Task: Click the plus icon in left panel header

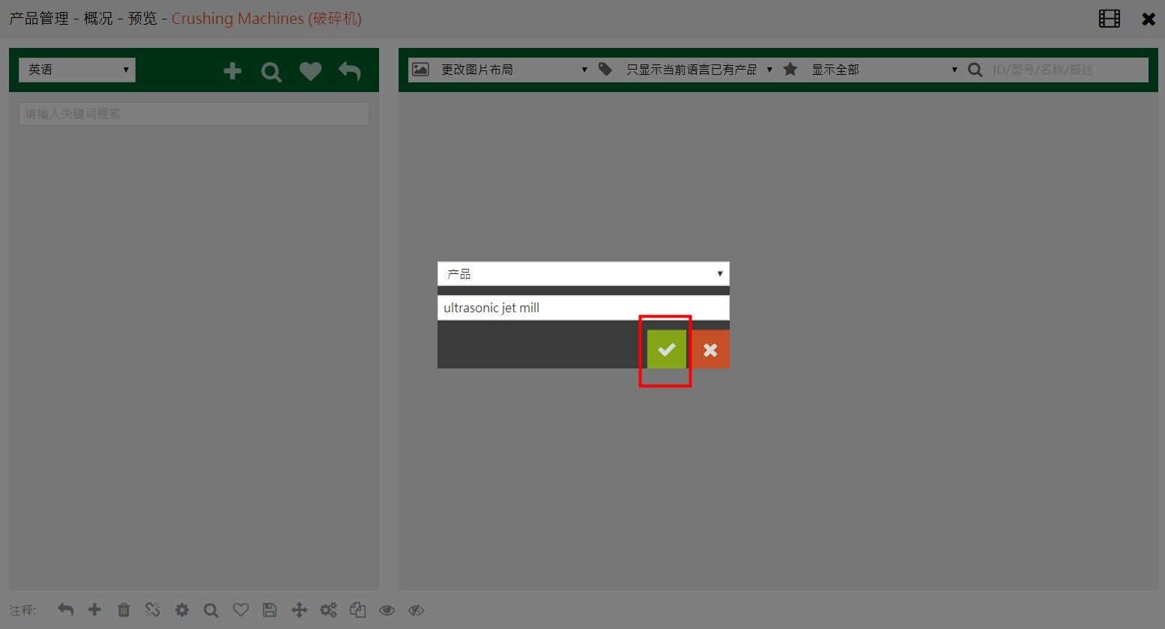Action: pos(232,71)
